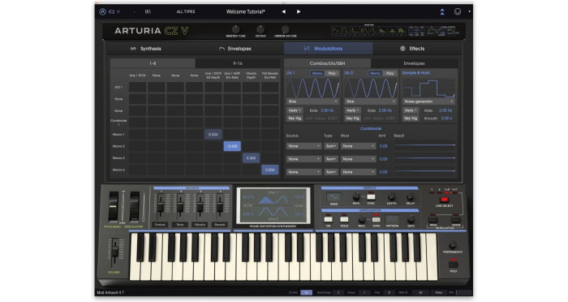Open first Combinate Source dropdown
568x302 pixels.
point(304,146)
